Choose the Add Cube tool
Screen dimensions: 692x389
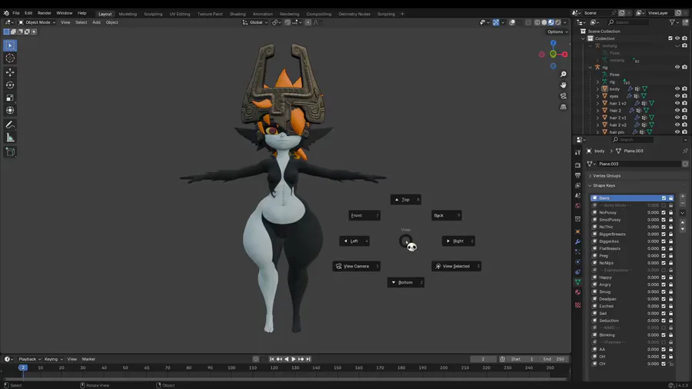pos(10,152)
